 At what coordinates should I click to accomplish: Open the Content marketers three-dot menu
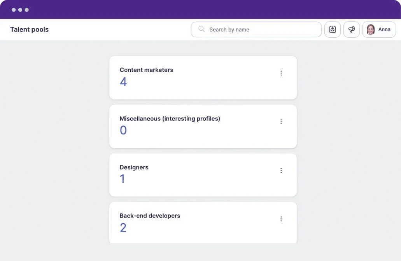pos(281,73)
